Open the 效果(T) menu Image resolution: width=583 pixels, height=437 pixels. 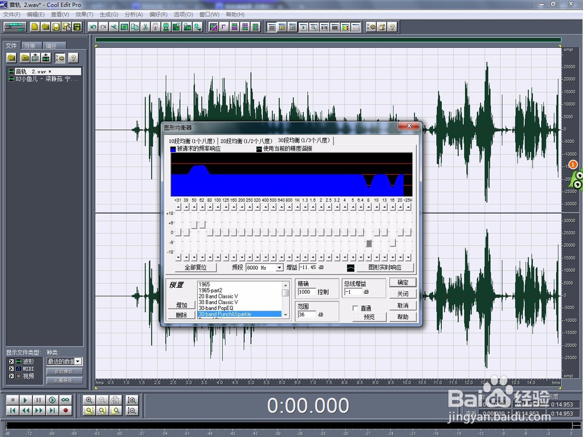coord(85,14)
